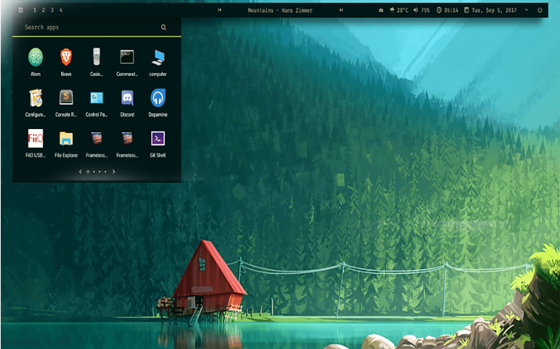Switch to workspace 4
560x349 pixels.
pos(60,10)
